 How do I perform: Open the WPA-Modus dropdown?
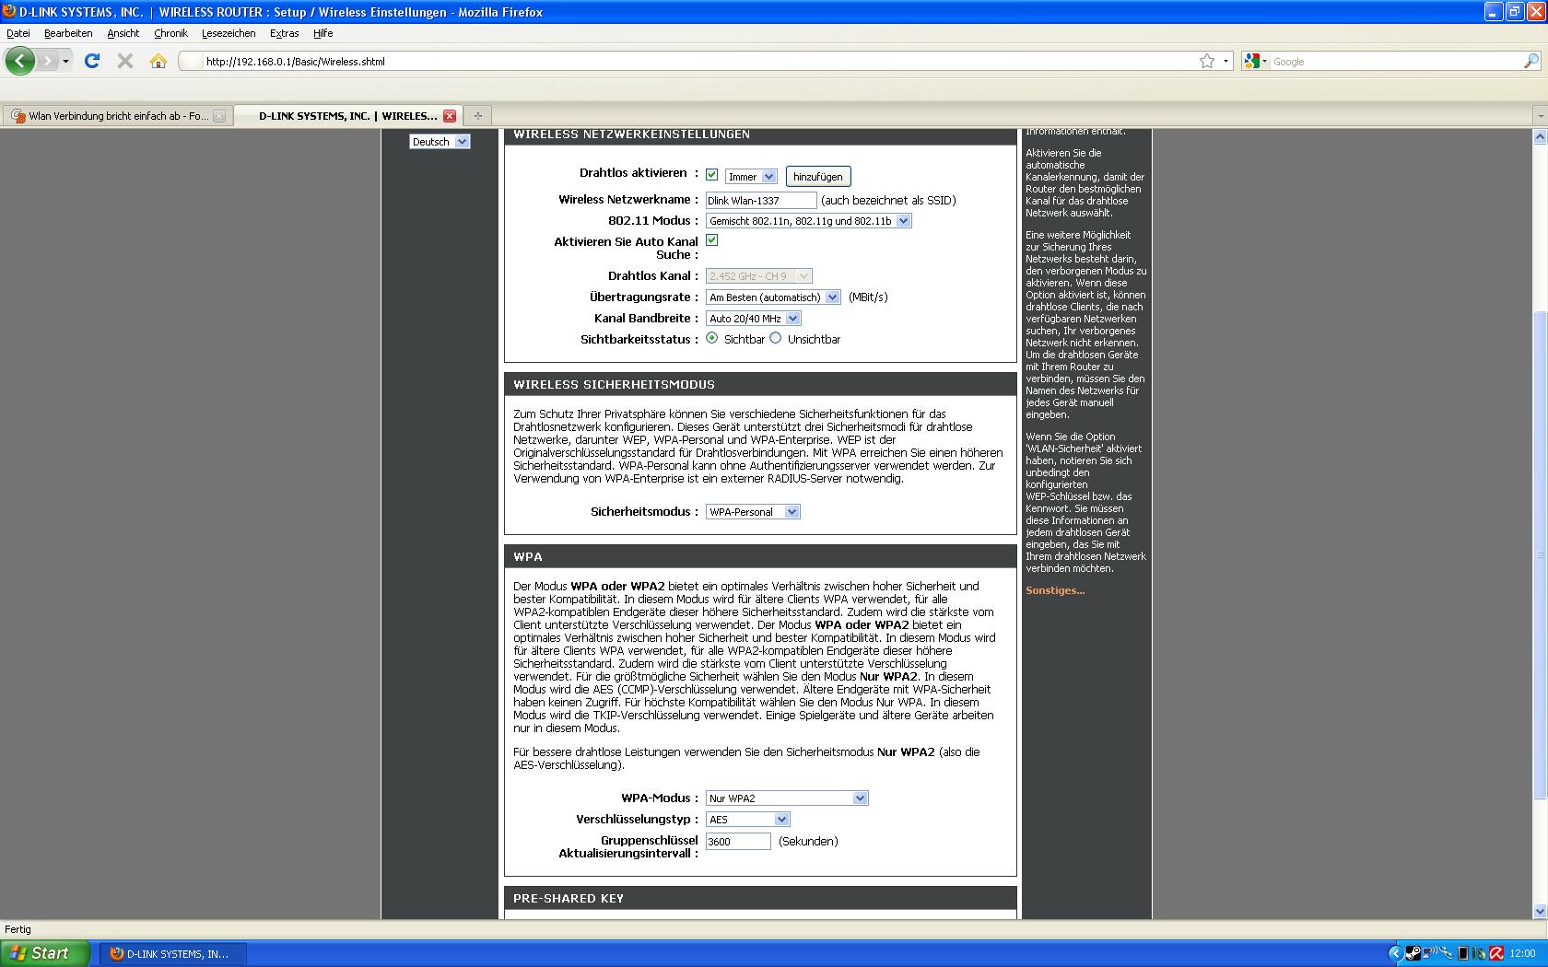[787, 798]
